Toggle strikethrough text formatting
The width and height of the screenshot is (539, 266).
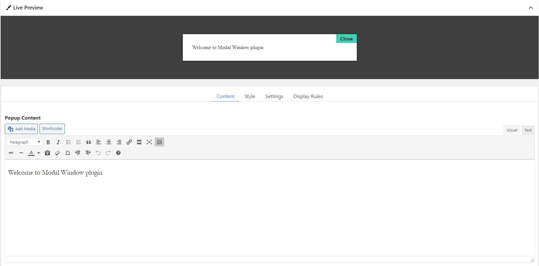click(x=11, y=153)
